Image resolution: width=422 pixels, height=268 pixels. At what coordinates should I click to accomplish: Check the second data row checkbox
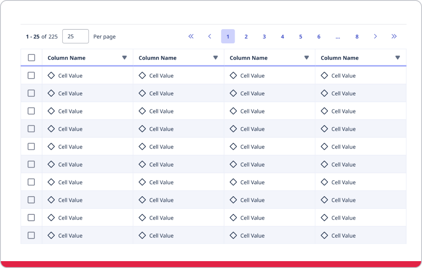tap(31, 93)
